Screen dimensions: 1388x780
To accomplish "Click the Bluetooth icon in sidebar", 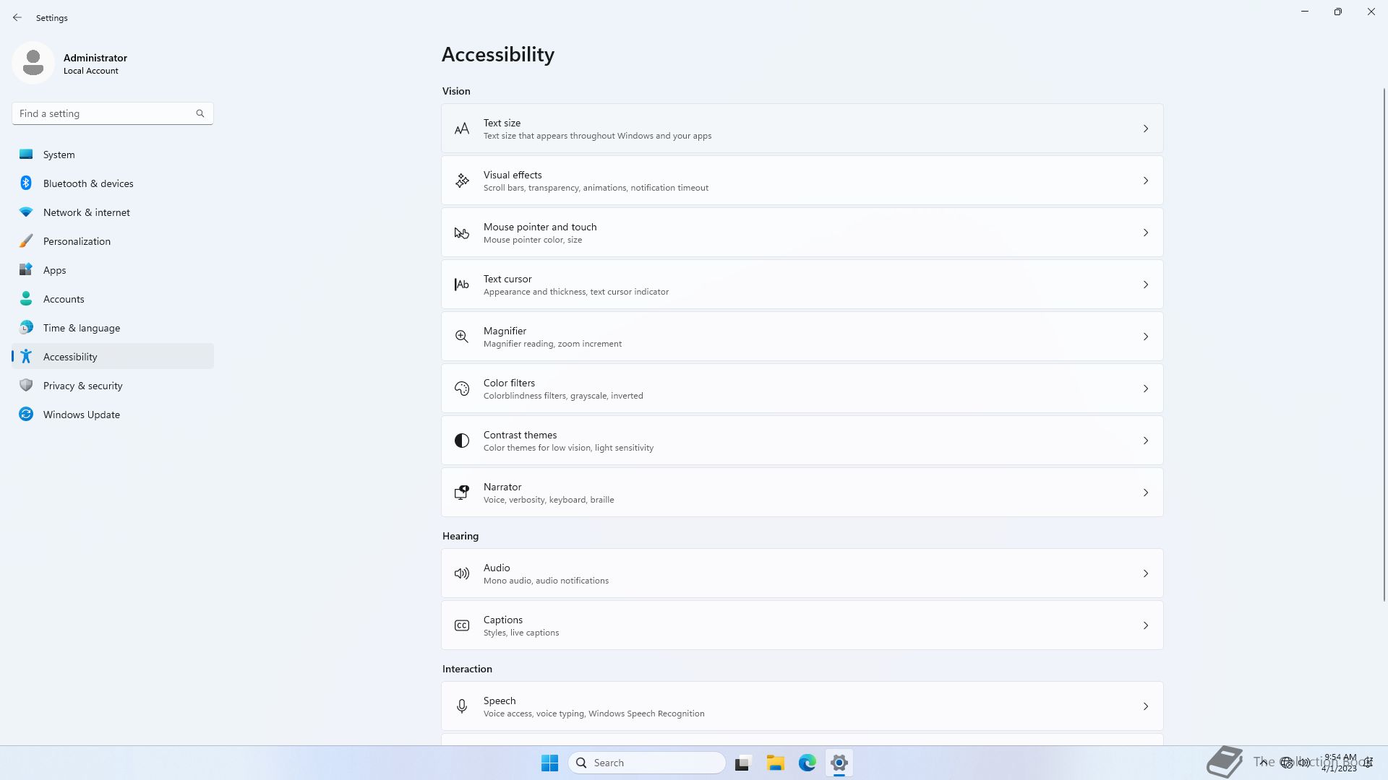I will 26,183.
